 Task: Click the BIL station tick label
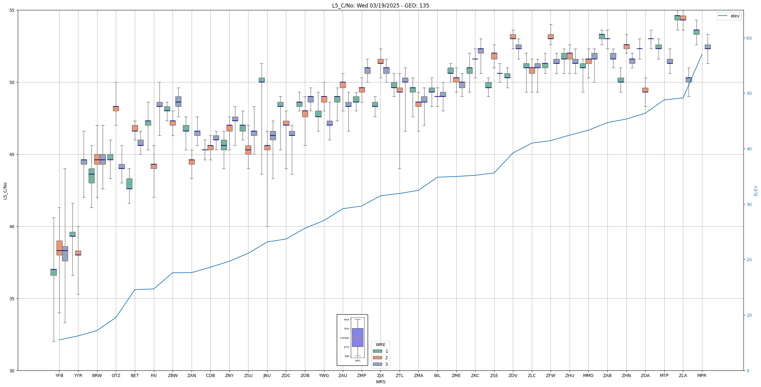click(x=437, y=375)
